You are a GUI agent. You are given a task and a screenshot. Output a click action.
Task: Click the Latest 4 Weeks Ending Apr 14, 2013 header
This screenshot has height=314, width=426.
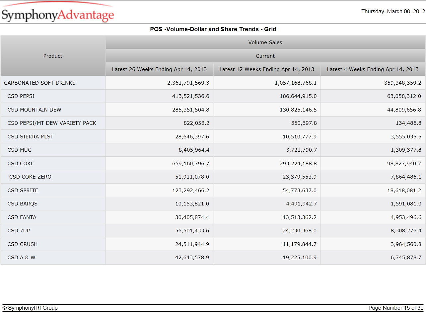coord(373,69)
